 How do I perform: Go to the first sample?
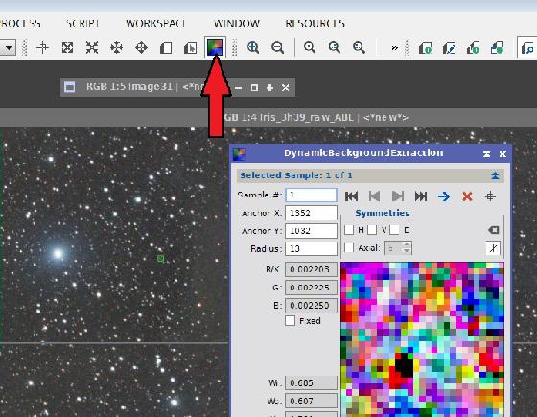[352, 197]
